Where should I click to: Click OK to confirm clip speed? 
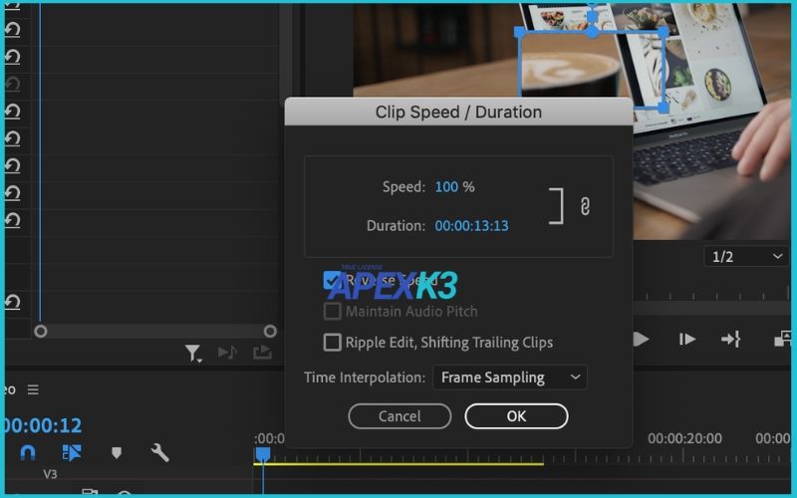click(x=516, y=416)
